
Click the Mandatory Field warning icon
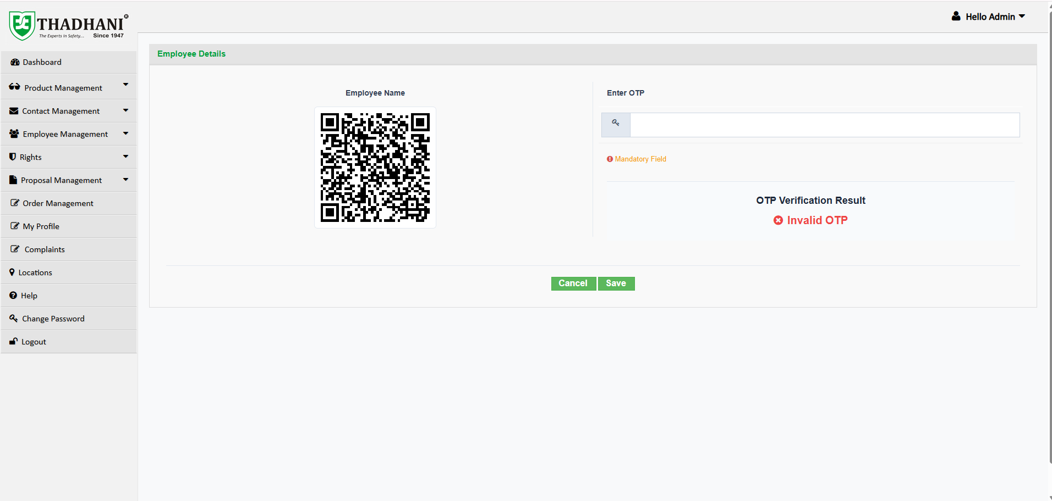click(610, 159)
